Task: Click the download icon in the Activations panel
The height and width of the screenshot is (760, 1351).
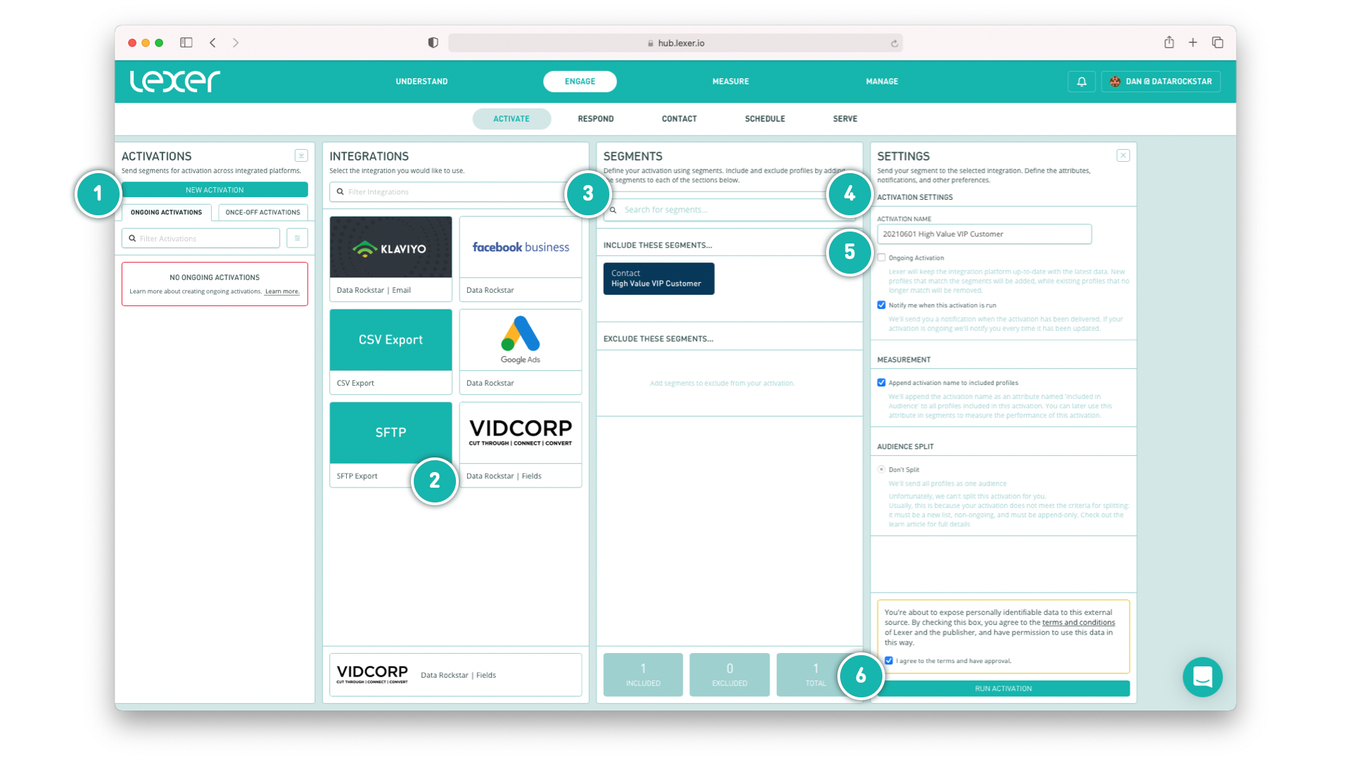Action: coord(301,156)
